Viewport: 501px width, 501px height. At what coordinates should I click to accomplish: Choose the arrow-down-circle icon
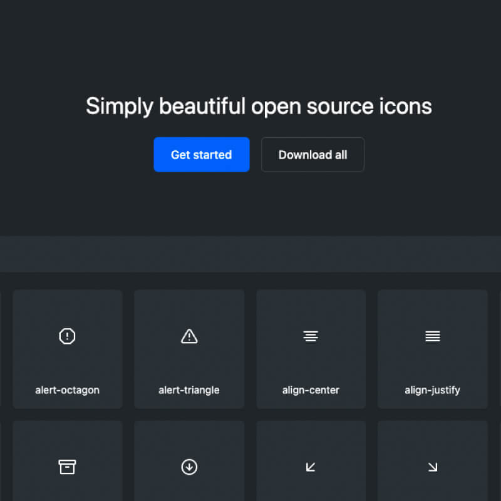(189, 467)
